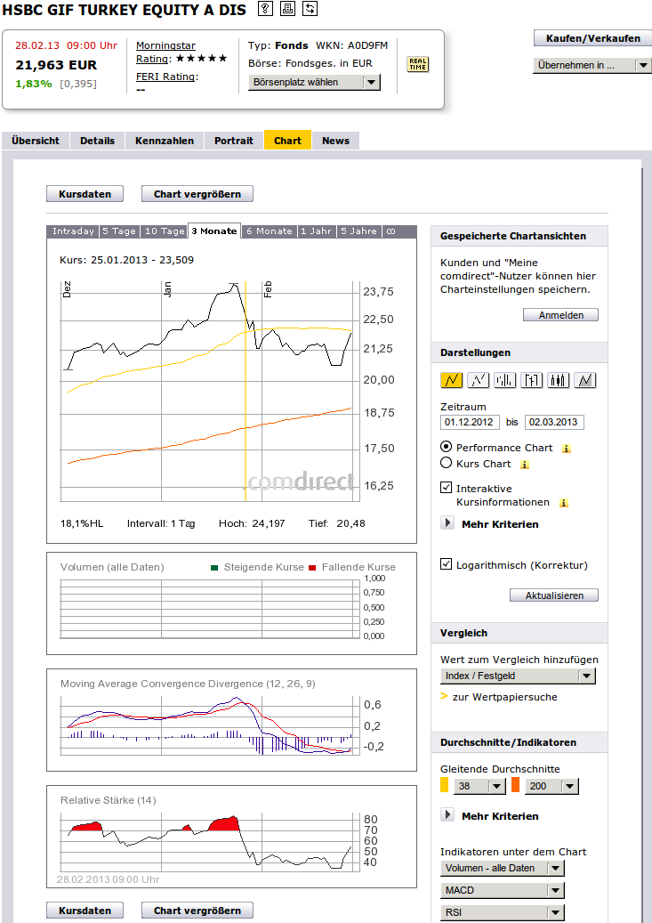Open the 38-day moving average dropdown
The width and height of the screenshot is (652, 923).
[x=479, y=786]
